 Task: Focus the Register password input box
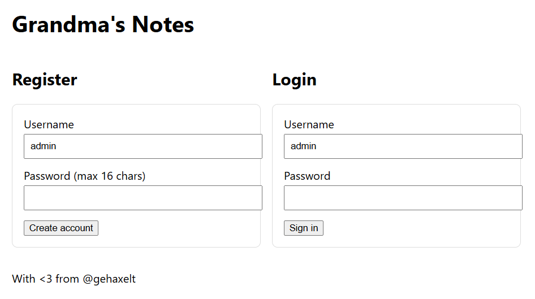(x=143, y=198)
